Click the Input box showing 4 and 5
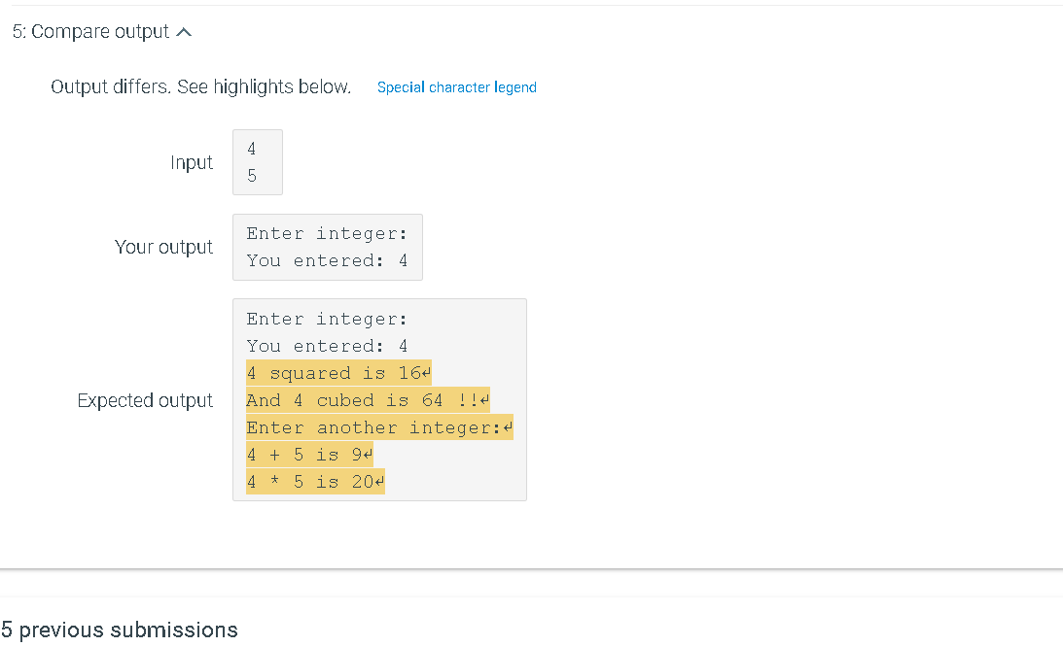Screen dimensions: 1063x647 click(257, 161)
